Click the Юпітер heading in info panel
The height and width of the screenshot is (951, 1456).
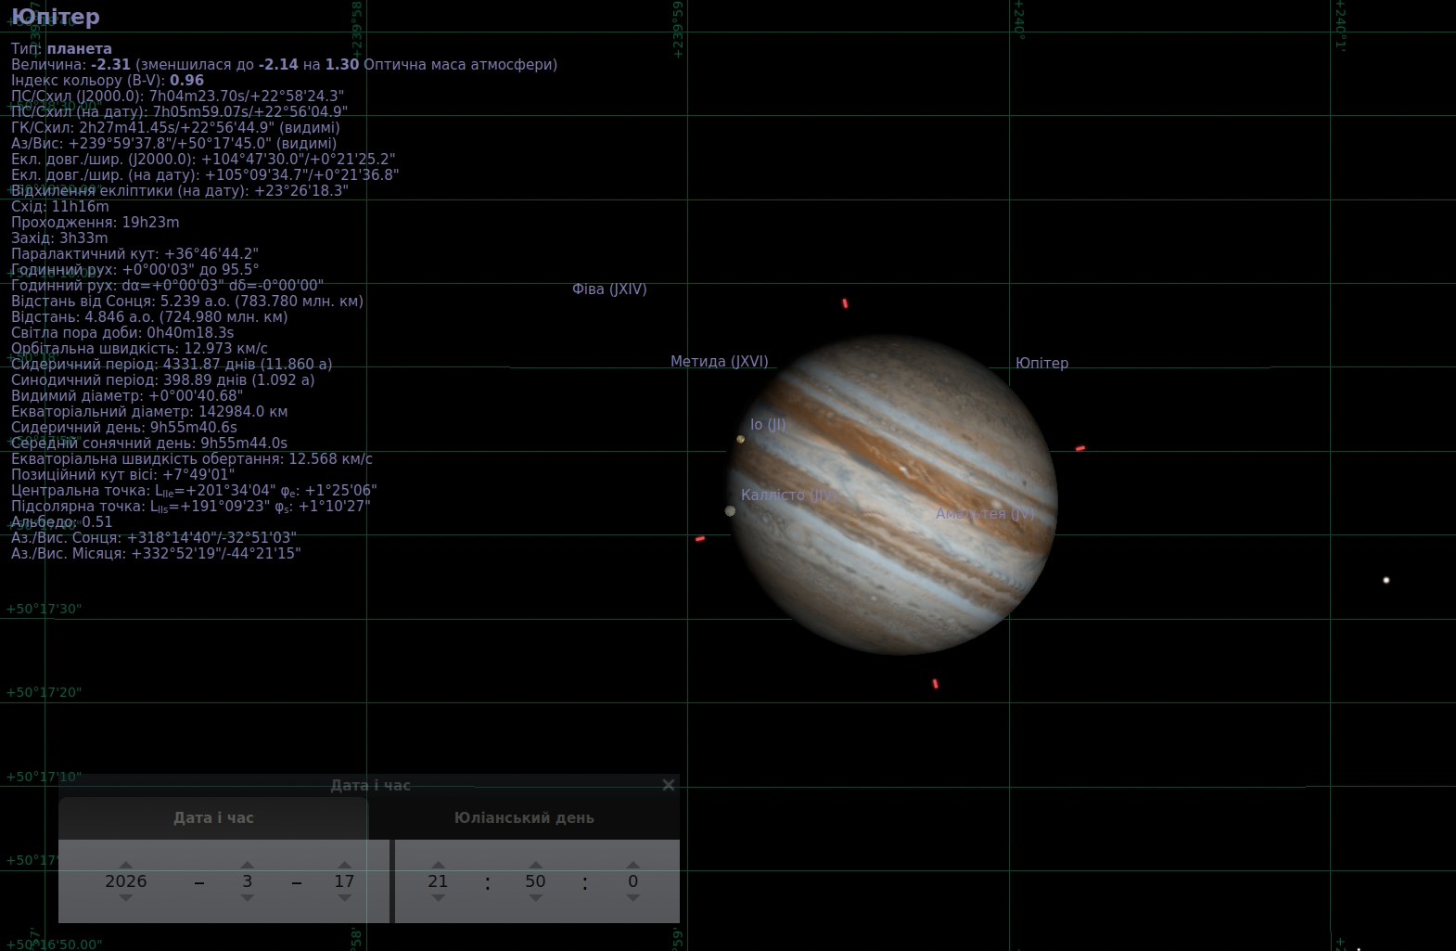click(56, 17)
